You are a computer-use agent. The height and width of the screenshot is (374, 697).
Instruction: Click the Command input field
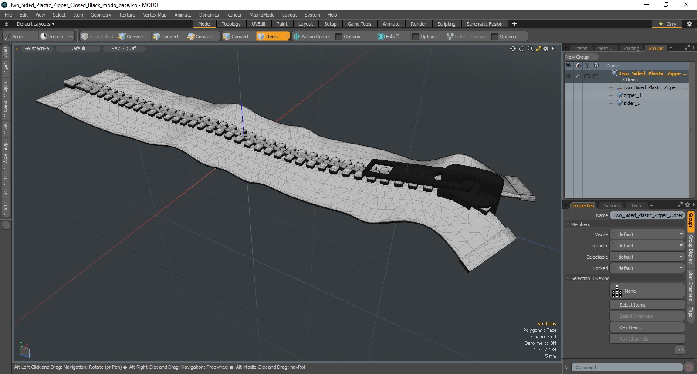(x=627, y=367)
